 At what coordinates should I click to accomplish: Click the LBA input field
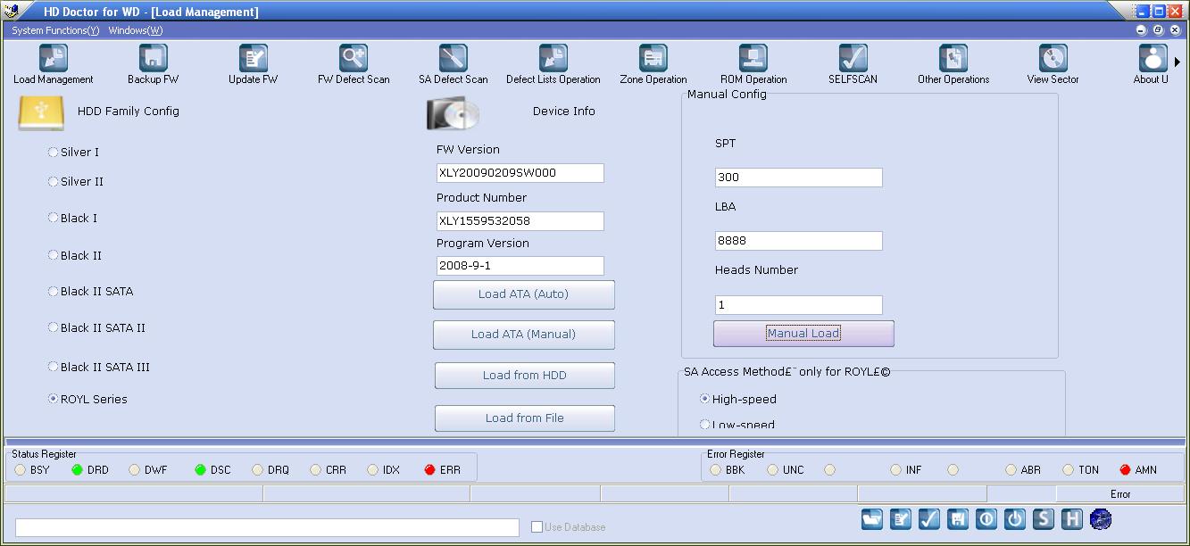click(x=799, y=241)
